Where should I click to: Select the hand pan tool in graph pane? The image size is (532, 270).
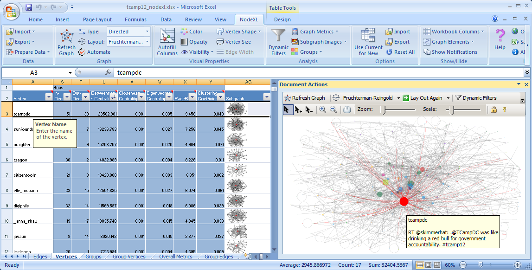(x=347, y=109)
